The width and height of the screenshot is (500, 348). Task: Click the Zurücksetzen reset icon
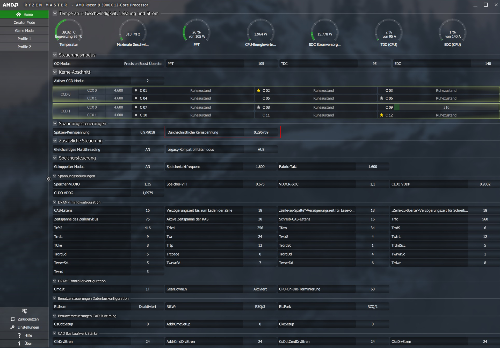pyautogui.click(x=13, y=319)
